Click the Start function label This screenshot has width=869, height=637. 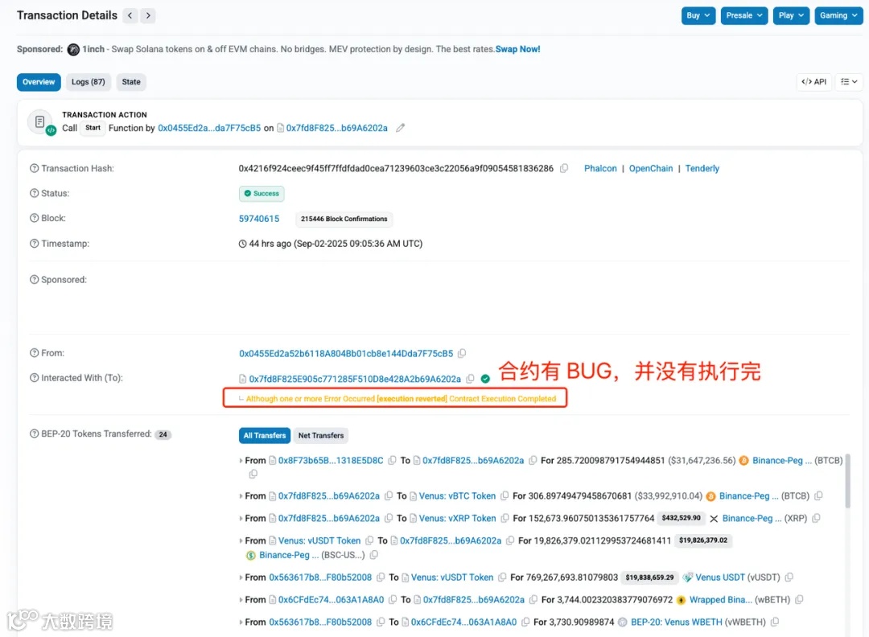(x=93, y=128)
